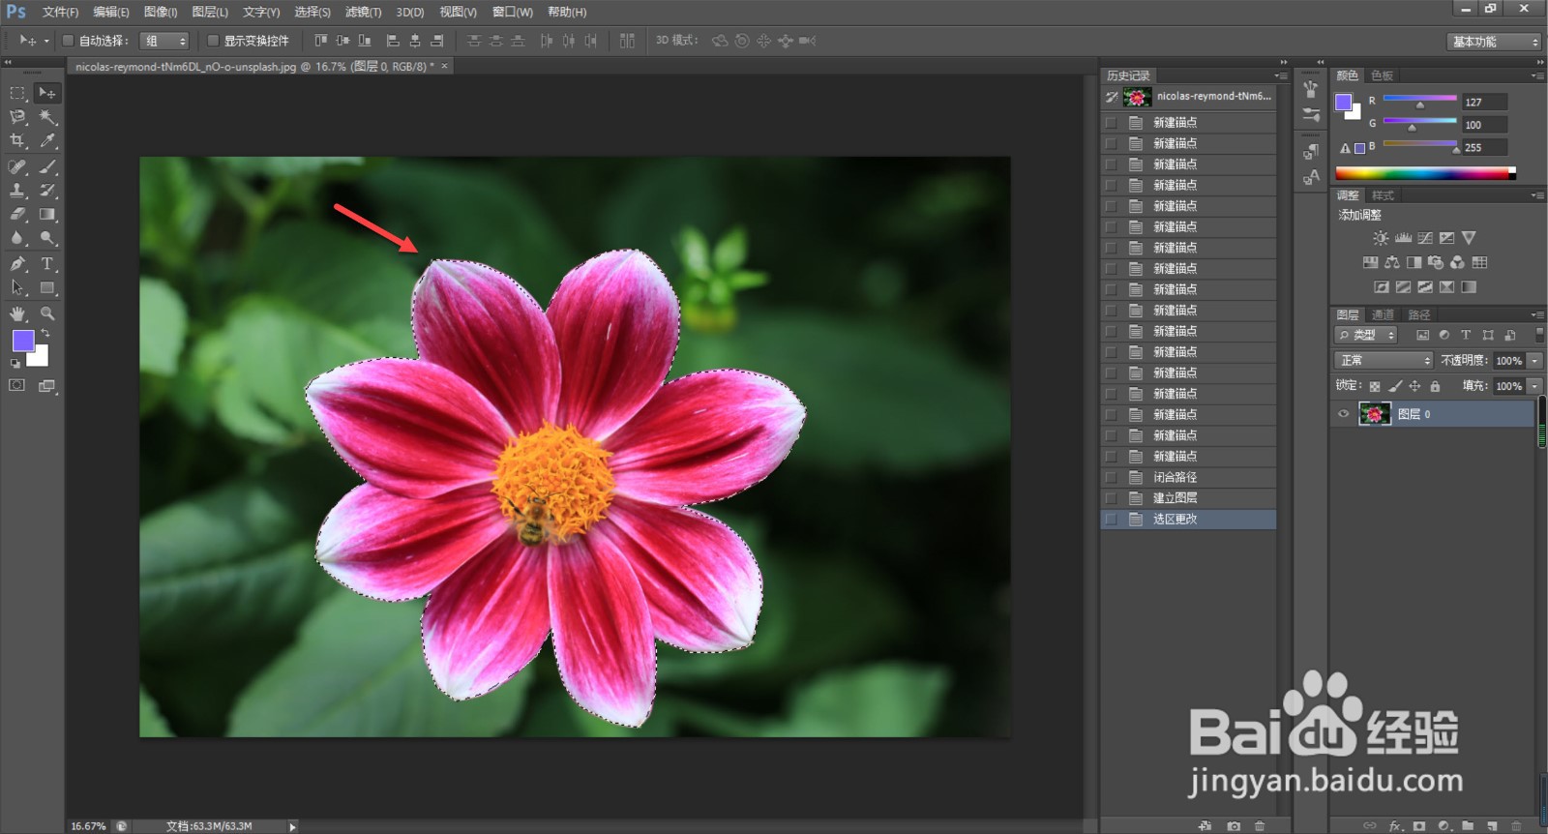Open fill 填充 dropdown arrow
This screenshot has width=1548, height=834.
[1534, 386]
